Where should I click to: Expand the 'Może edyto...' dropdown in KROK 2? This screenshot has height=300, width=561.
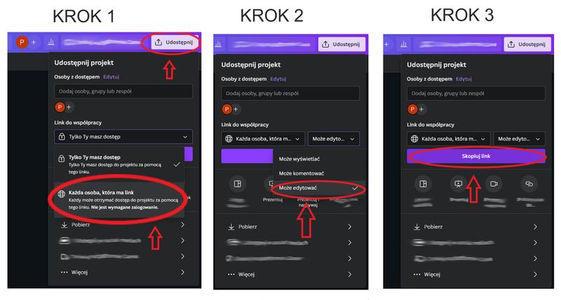pos(334,139)
